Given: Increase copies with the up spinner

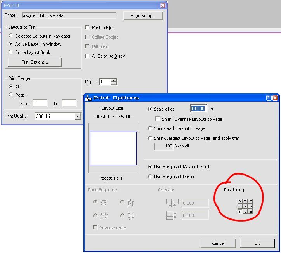Looking at the screenshot, I should tap(114, 80).
